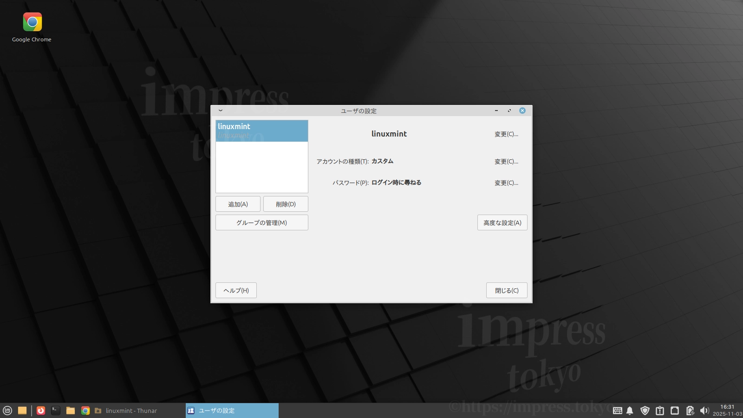Click the ヘルプ(H) button
This screenshot has height=418, width=743.
coord(236,290)
